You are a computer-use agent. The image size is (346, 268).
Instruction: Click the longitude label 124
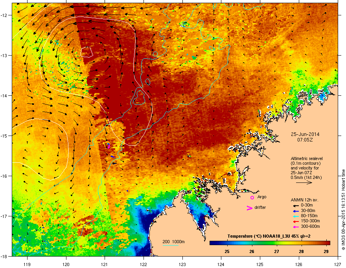[221, 264]
